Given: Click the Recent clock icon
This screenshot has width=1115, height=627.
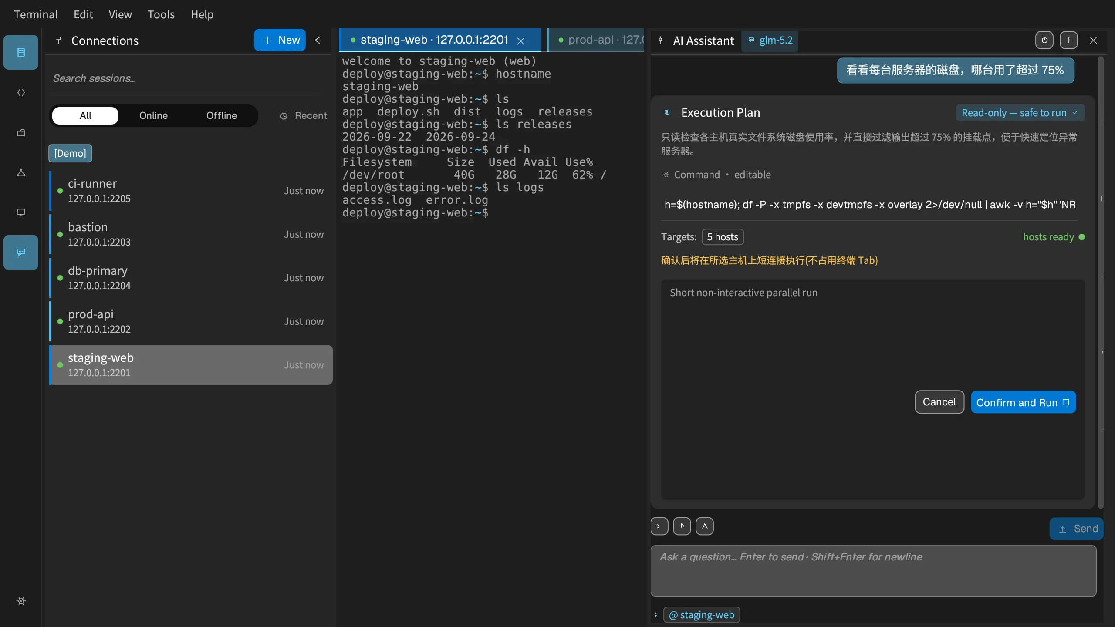Looking at the screenshot, I should (284, 116).
